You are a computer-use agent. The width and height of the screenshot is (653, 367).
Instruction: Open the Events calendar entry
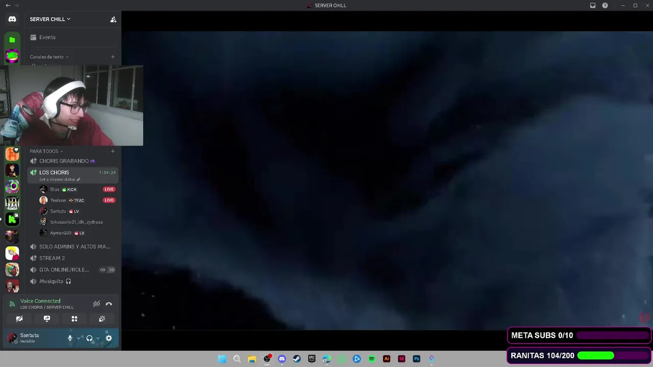[72, 37]
